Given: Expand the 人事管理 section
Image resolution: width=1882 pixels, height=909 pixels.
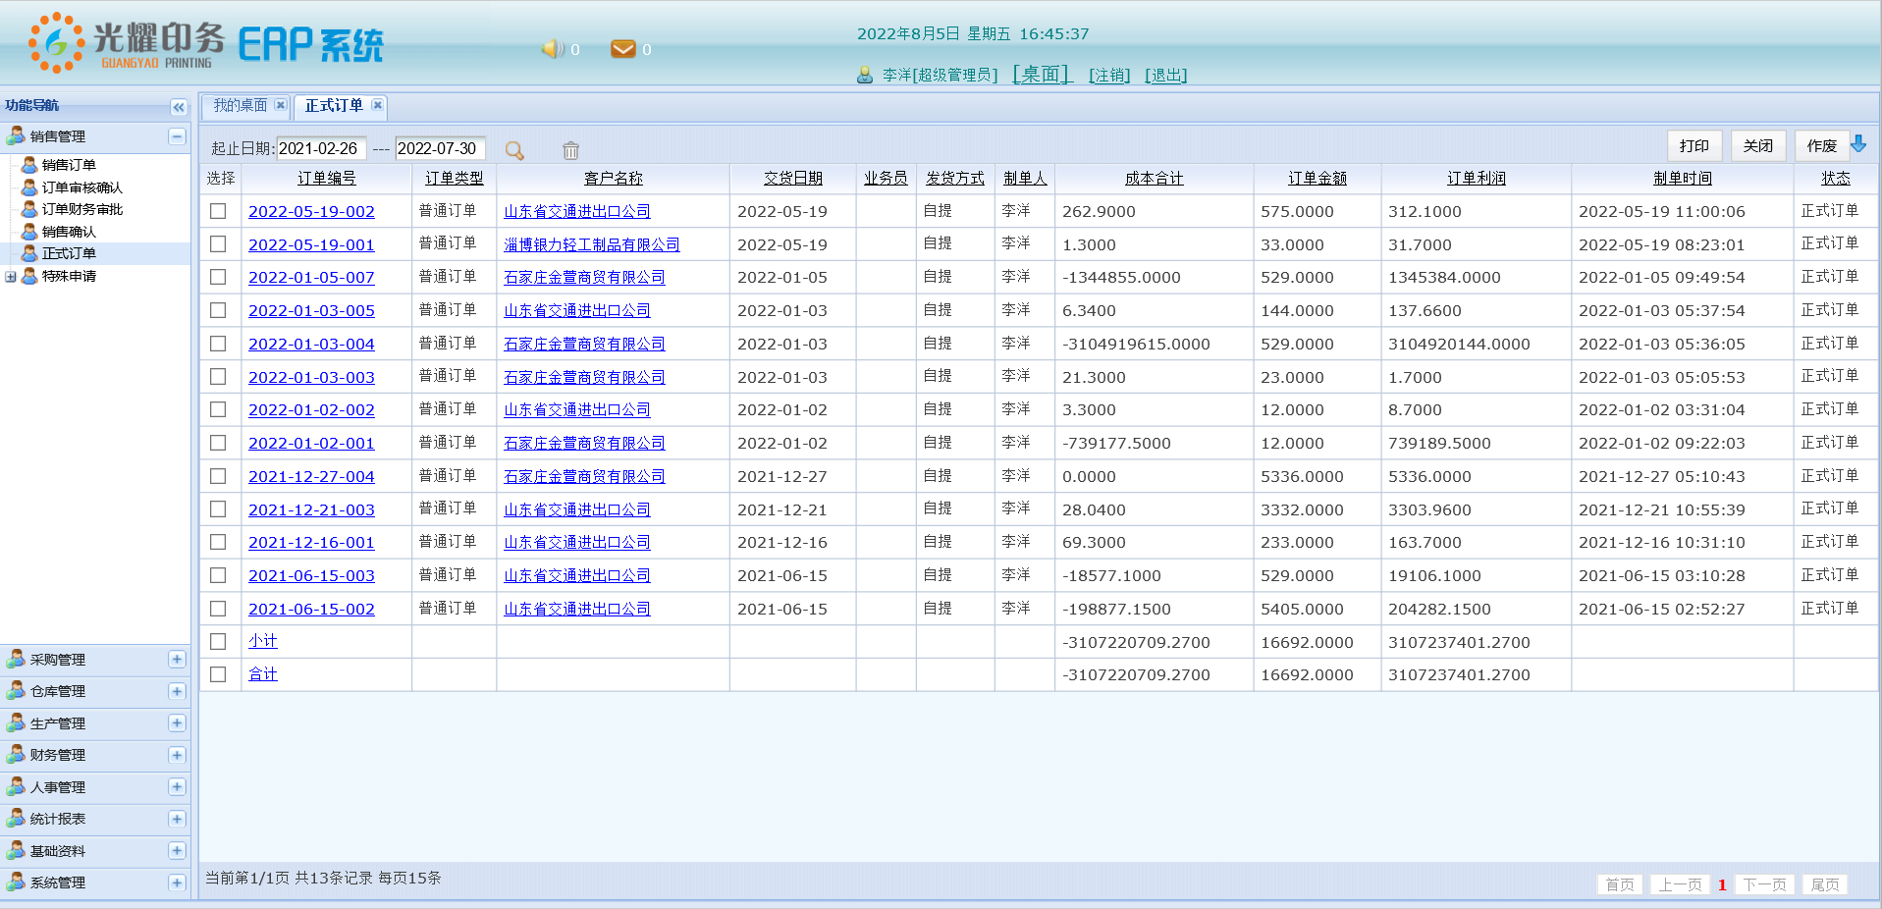Looking at the screenshot, I should click(177, 786).
